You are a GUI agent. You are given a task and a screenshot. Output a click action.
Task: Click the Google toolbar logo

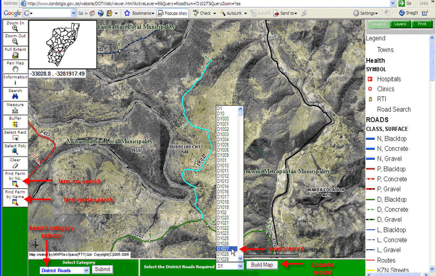(x=12, y=13)
